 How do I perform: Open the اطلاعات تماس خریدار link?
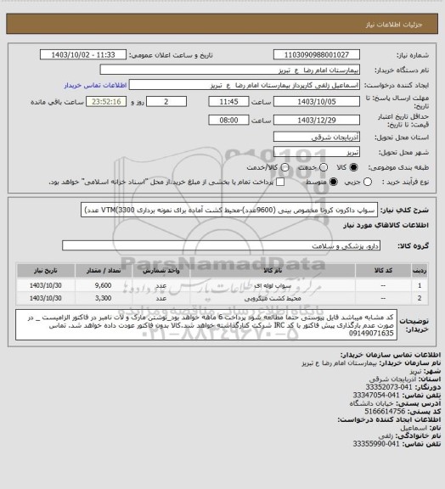point(95,85)
